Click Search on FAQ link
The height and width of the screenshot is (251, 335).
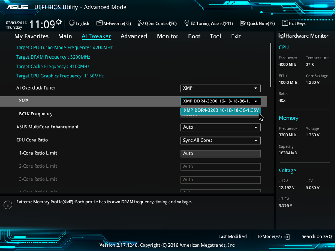[317, 236]
